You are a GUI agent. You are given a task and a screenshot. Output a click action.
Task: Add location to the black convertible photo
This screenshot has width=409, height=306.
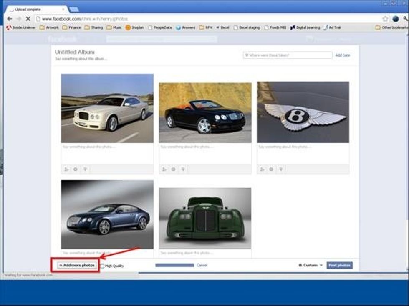coord(183,169)
